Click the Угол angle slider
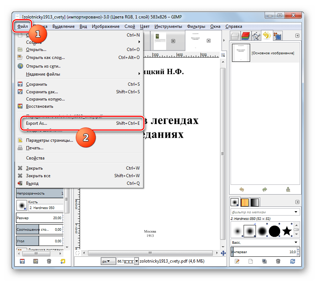The width and height of the screenshot is (316, 281). 40,241
